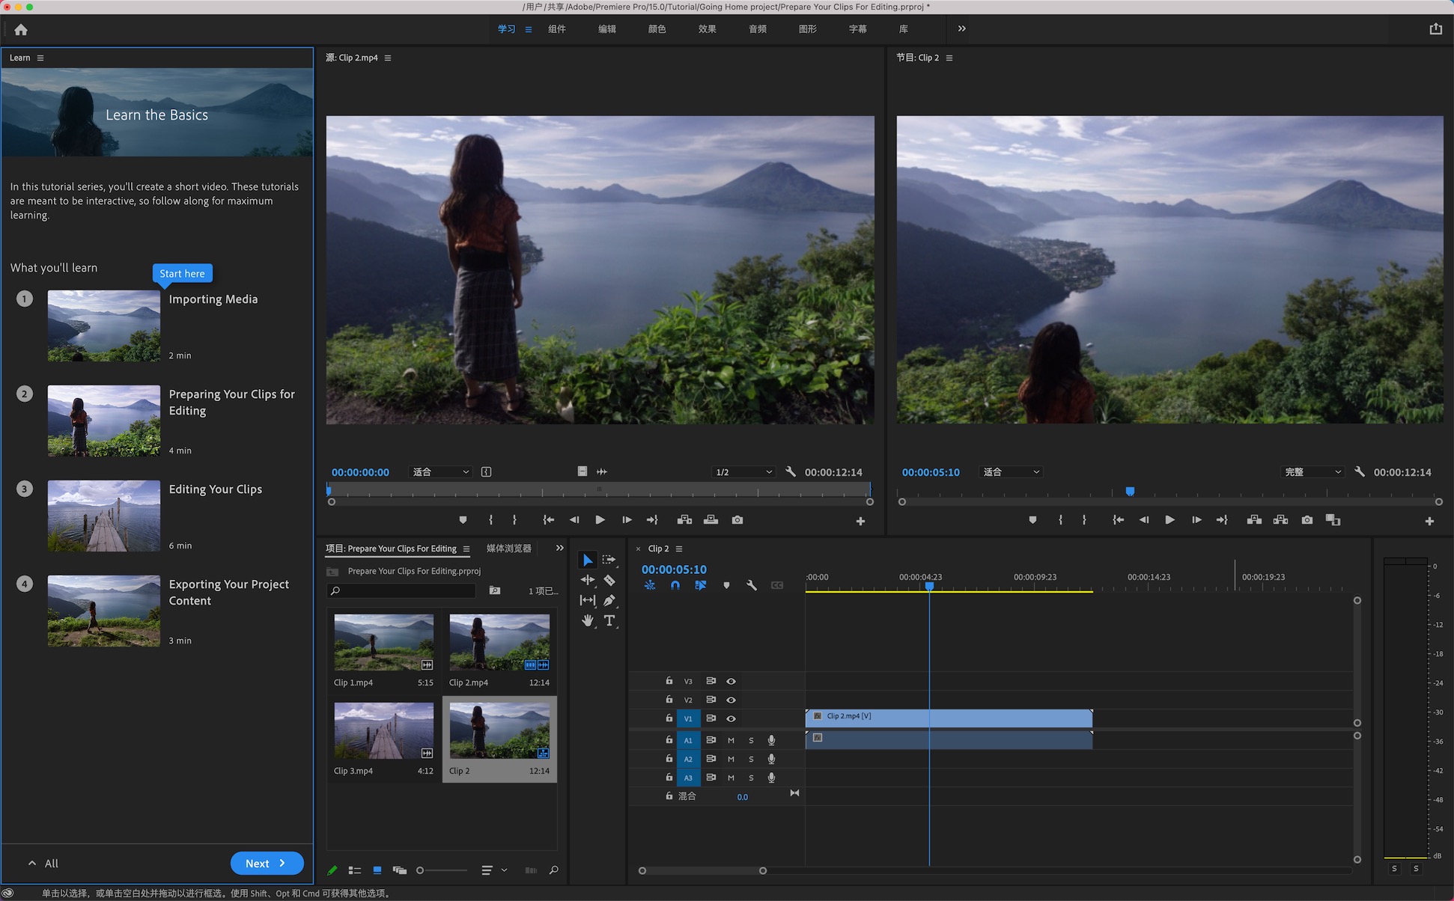Enable voice-over record on A3
This screenshot has width=1454, height=901.
point(771,778)
